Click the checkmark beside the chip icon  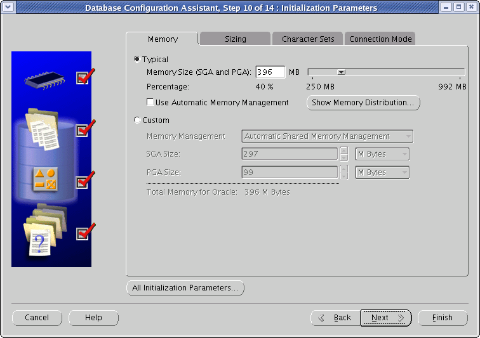coord(86,77)
